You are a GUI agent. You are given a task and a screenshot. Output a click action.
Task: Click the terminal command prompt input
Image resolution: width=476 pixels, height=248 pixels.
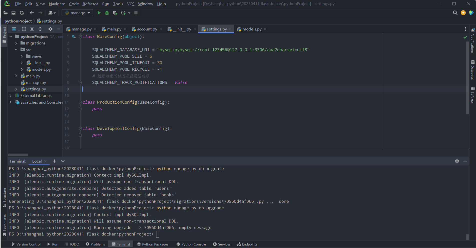(157, 234)
